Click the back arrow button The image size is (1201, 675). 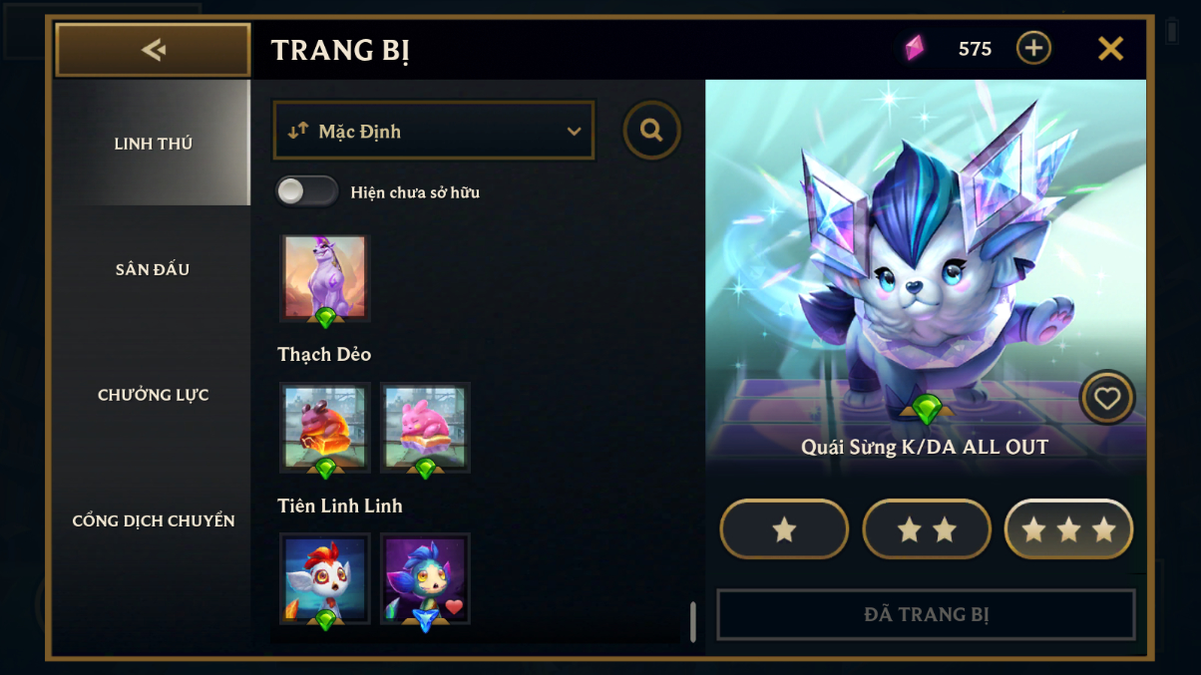pyautogui.click(x=153, y=50)
